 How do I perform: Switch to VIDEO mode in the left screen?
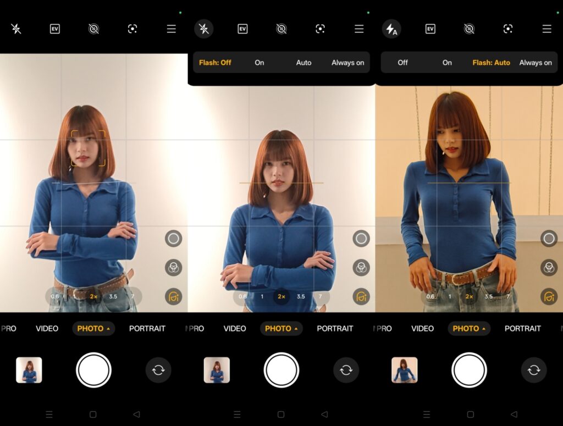pyautogui.click(x=47, y=329)
